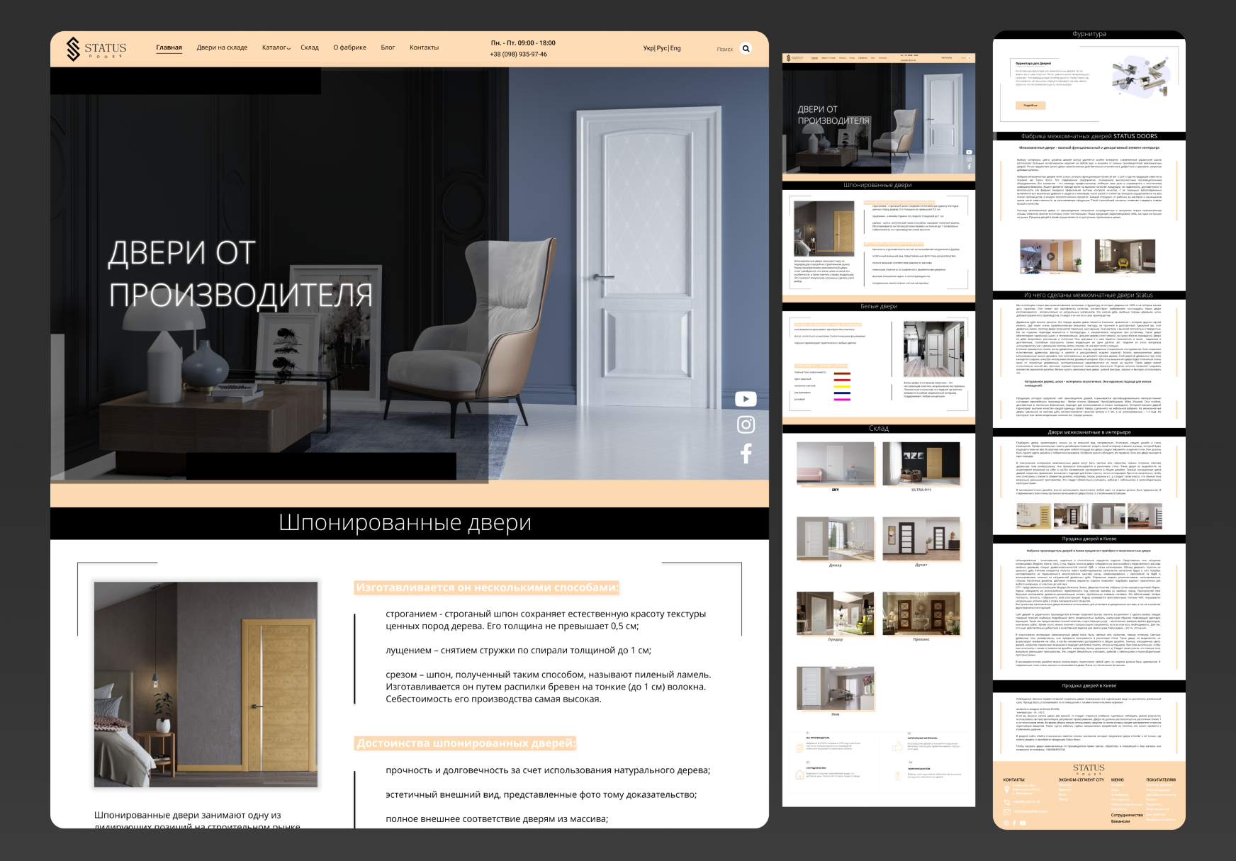Click the door hardware handles image
1236x861 pixels.
coord(1140,77)
